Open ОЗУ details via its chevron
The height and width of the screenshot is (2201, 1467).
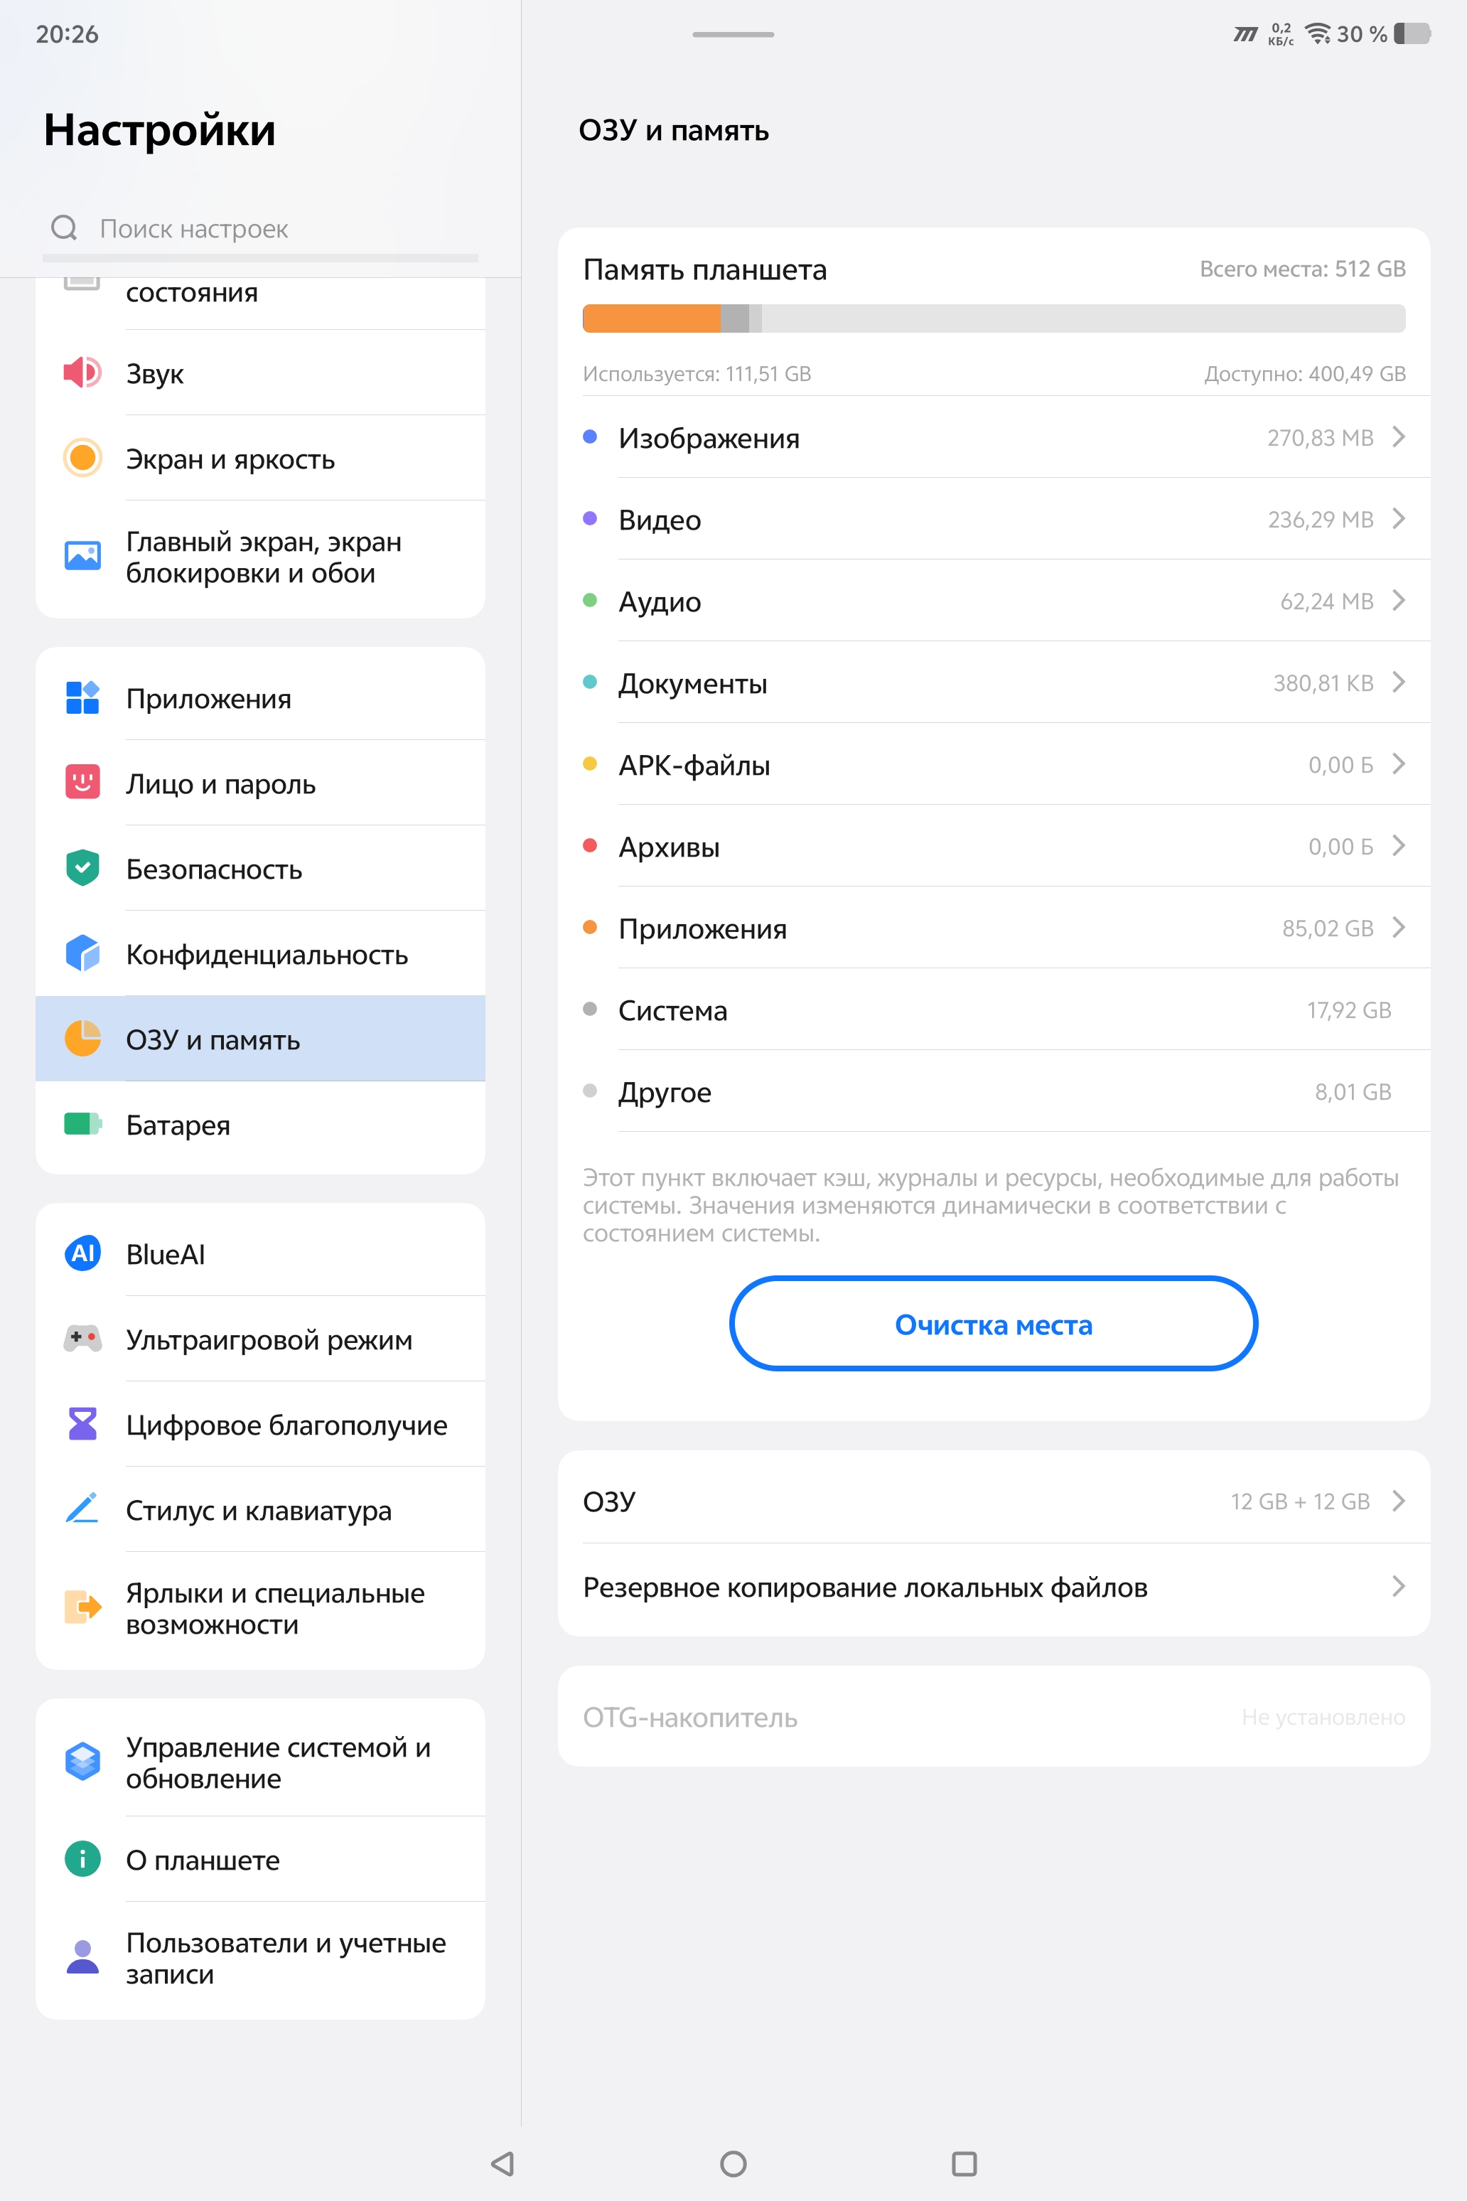pos(1398,1501)
